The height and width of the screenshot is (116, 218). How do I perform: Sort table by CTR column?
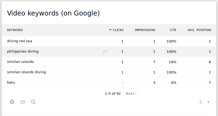tap(173, 30)
